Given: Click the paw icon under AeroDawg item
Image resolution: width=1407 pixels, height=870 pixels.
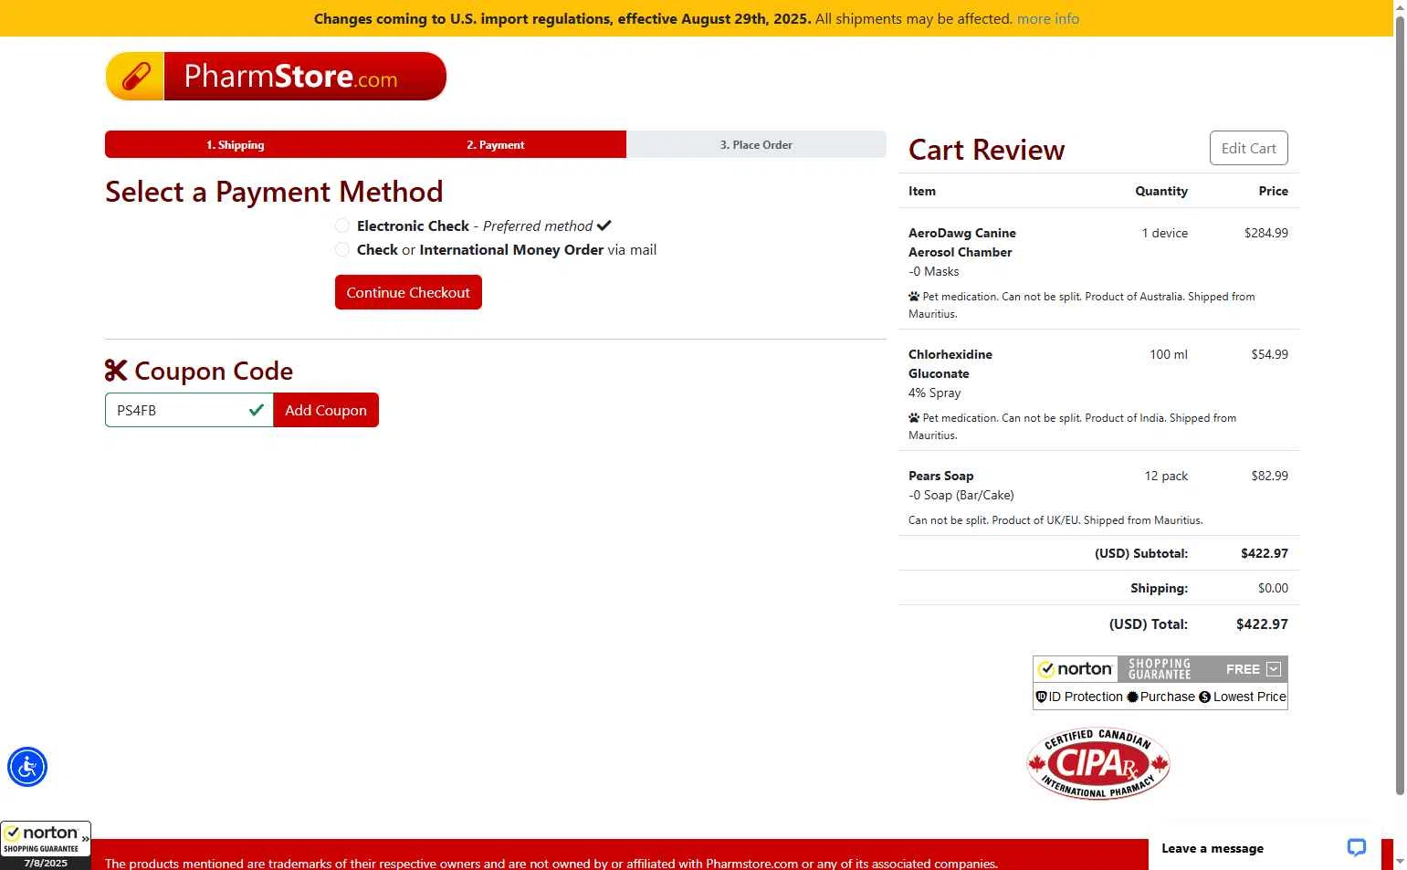Looking at the screenshot, I should click(x=914, y=297).
